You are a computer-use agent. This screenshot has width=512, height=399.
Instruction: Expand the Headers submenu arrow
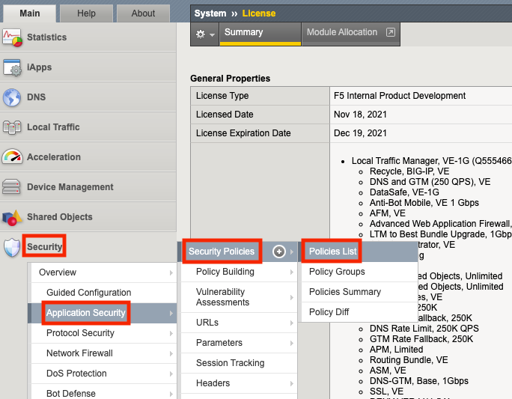[292, 383]
